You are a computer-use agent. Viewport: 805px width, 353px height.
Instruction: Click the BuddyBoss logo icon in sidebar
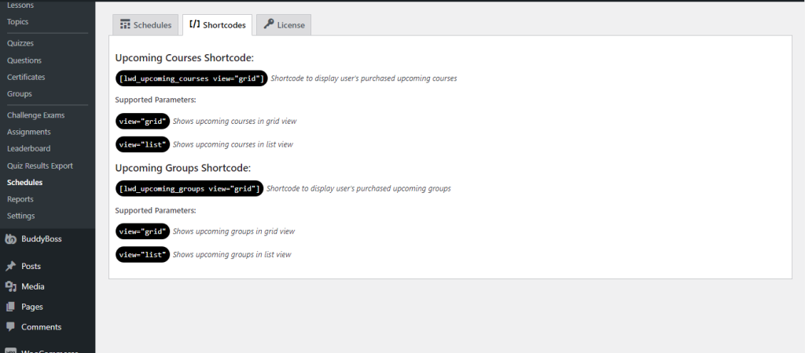tap(11, 239)
